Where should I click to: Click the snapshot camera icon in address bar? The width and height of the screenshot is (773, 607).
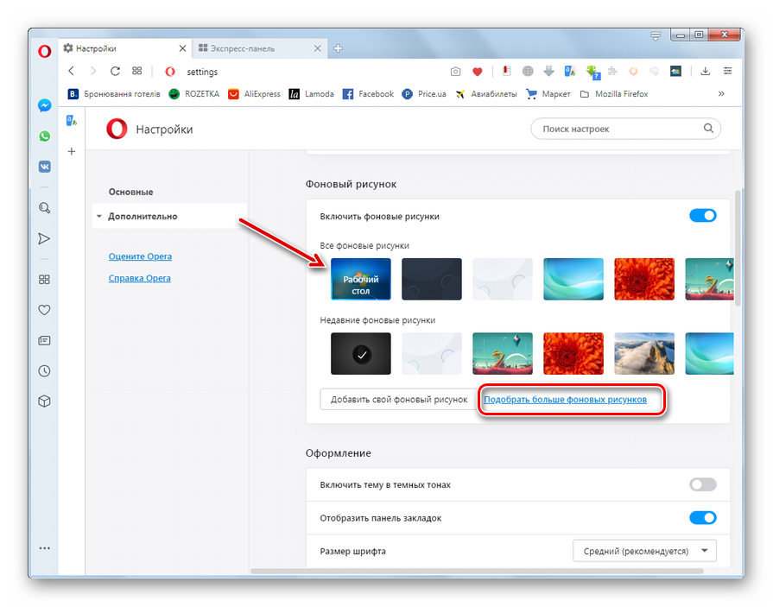click(x=455, y=72)
